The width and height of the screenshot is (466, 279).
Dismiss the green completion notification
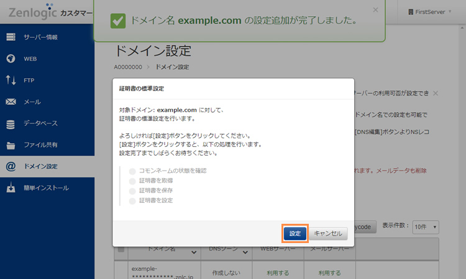[375, 9]
